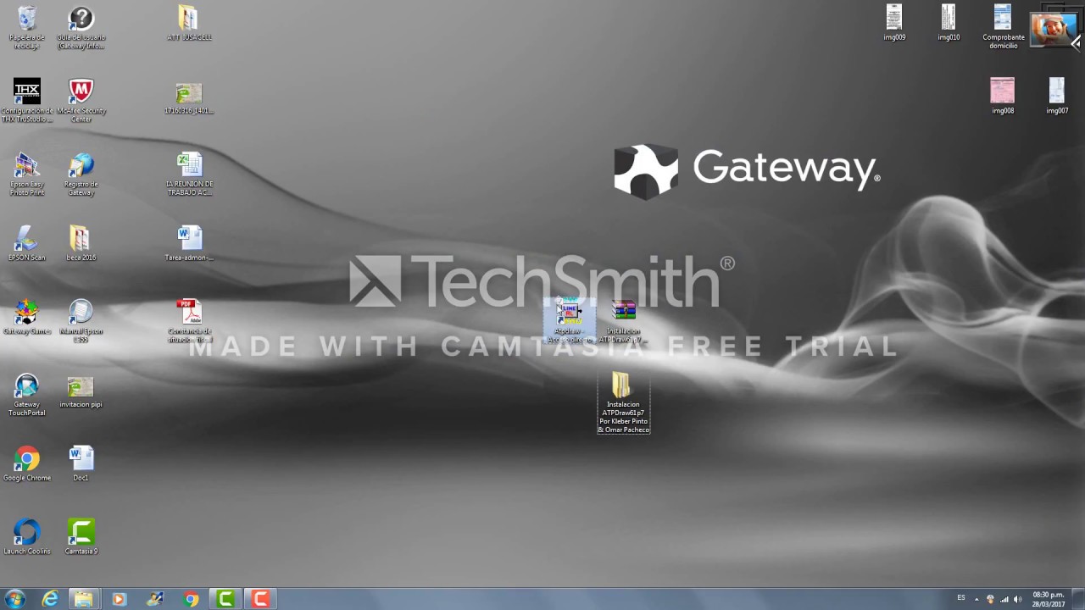Select the img008 file

1003,97
